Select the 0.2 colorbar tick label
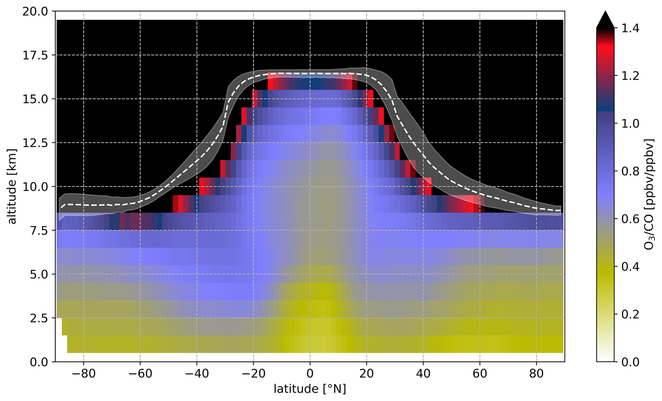Image resolution: width=662 pixels, height=401 pixels. tap(630, 314)
